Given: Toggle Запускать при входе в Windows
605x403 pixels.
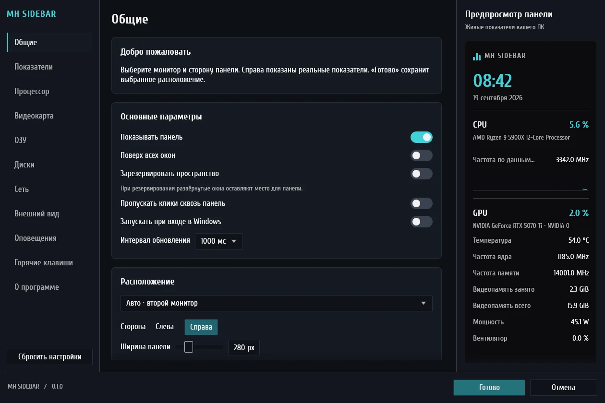Looking at the screenshot, I should 422,222.
